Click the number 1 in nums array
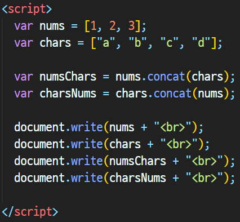Image resolution: width=240 pixels, height=222 pixels. 94,26
